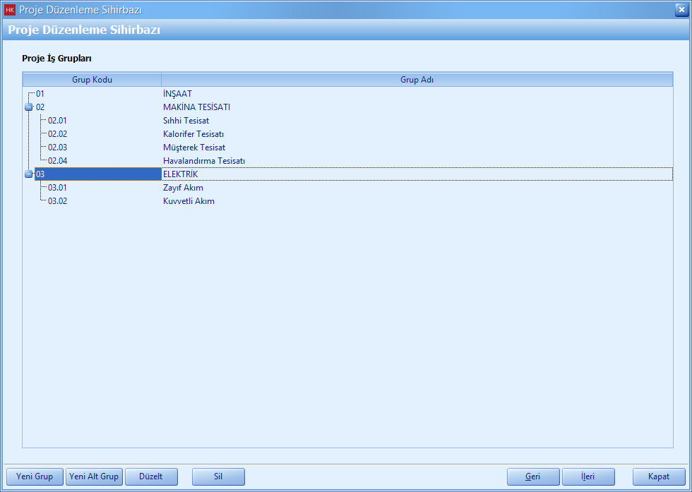Delete selection with the Sil button
The height and width of the screenshot is (492, 692).
point(218,477)
